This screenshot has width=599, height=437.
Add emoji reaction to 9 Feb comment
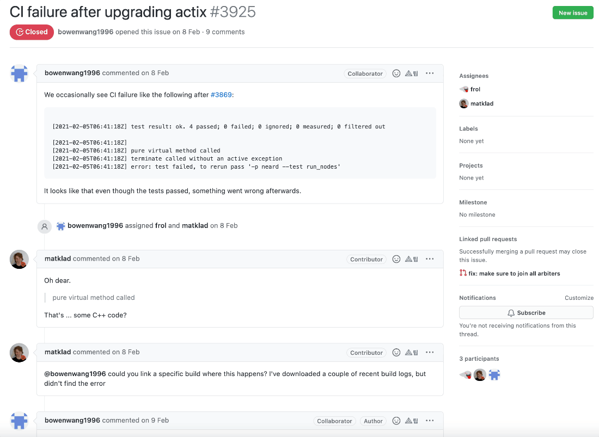(396, 421)
